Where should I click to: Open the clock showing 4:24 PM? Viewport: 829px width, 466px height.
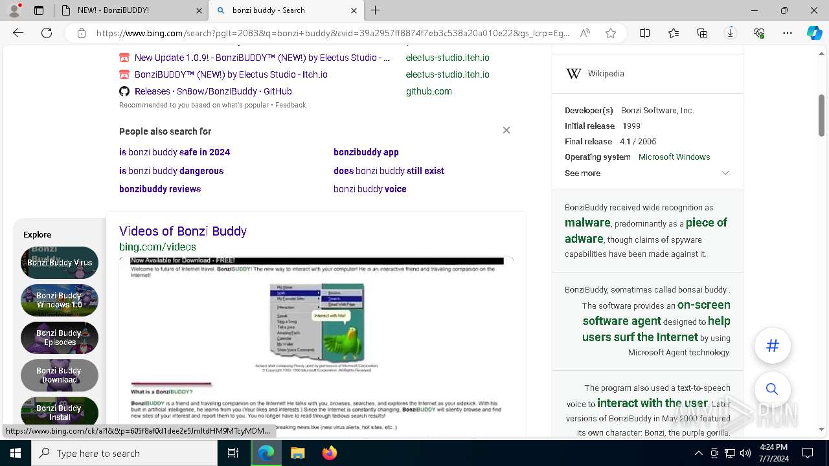(x=773, y=453)
